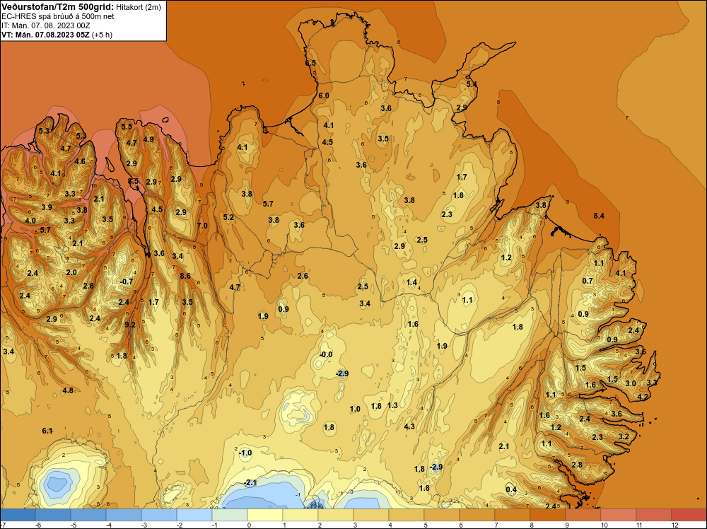Screen dimensions: 707x529
Task: Select the temperature label '1.4'
Action: tap(411, 283)
